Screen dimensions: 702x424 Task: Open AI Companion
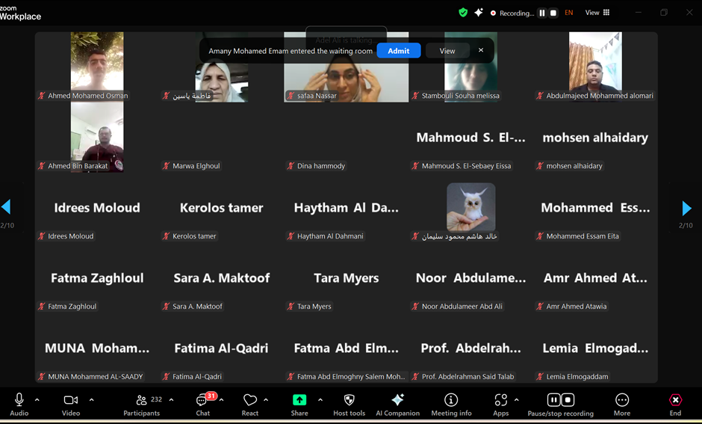[397, 405]
